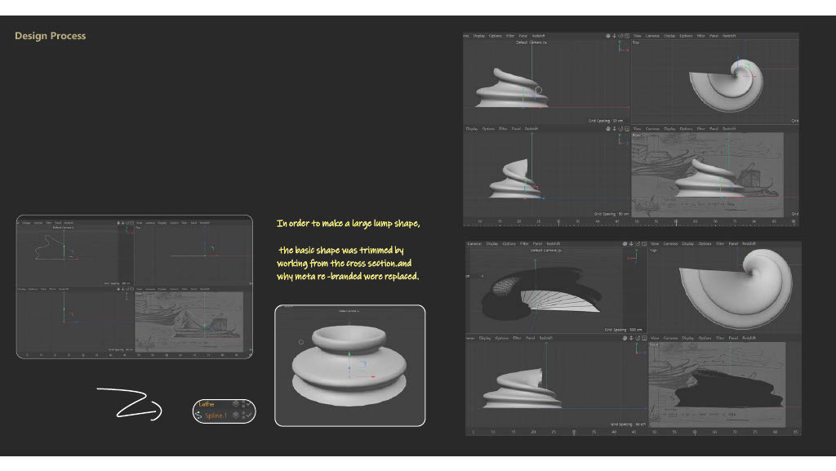The width and height of the screenshot is (836, 471).
Task: Click the pan-view hand icon in upper screenshot's perspective viewport
Action: (607, 36)
